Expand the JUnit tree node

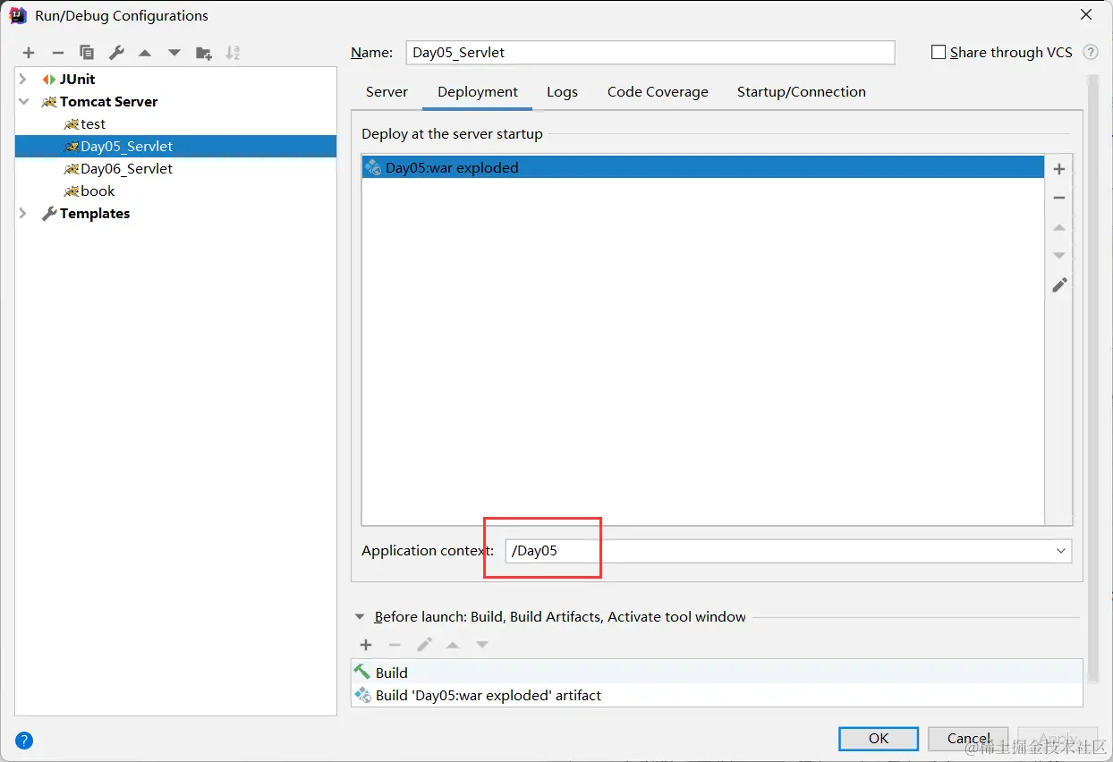(23, 80)
